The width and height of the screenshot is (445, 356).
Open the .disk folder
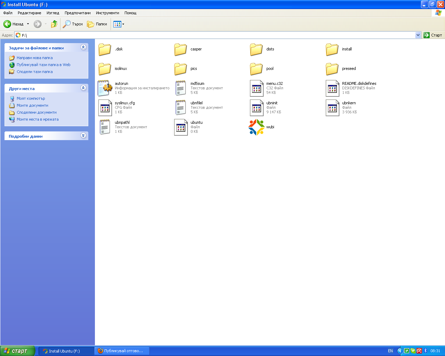tap(110, 49)
